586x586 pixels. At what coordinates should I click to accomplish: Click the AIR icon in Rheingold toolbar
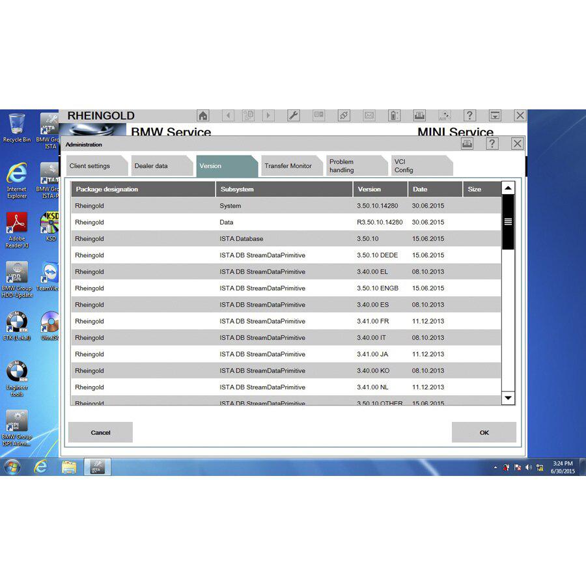(444, 115)
